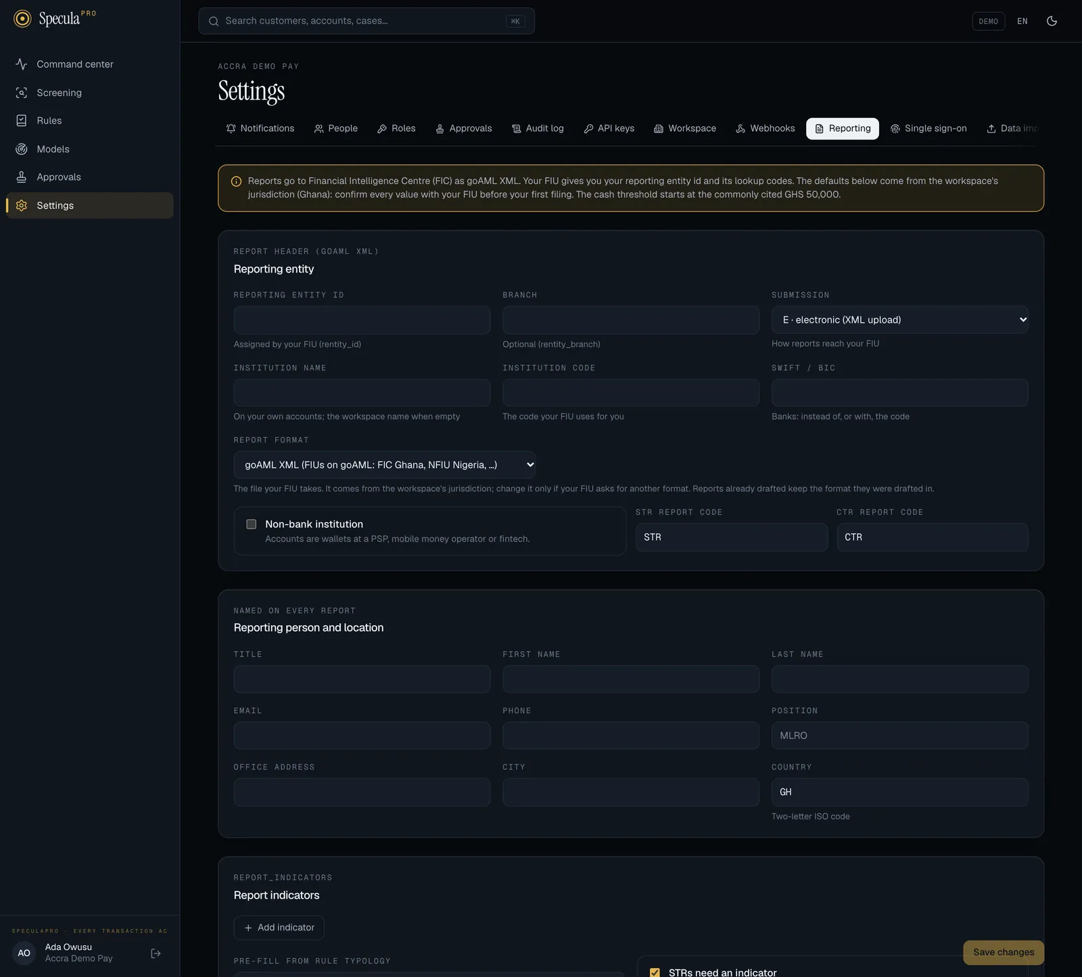Click the SWIFT / BIC field
Screen dimensions: 1082x977
coord(900,393)
